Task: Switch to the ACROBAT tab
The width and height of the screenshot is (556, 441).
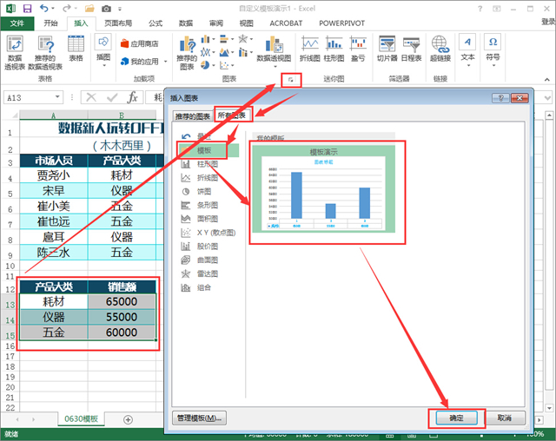Action: (286, 23)
